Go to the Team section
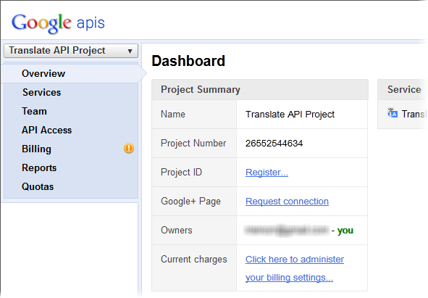Screen dimensions: 428x298 [34, 111]
